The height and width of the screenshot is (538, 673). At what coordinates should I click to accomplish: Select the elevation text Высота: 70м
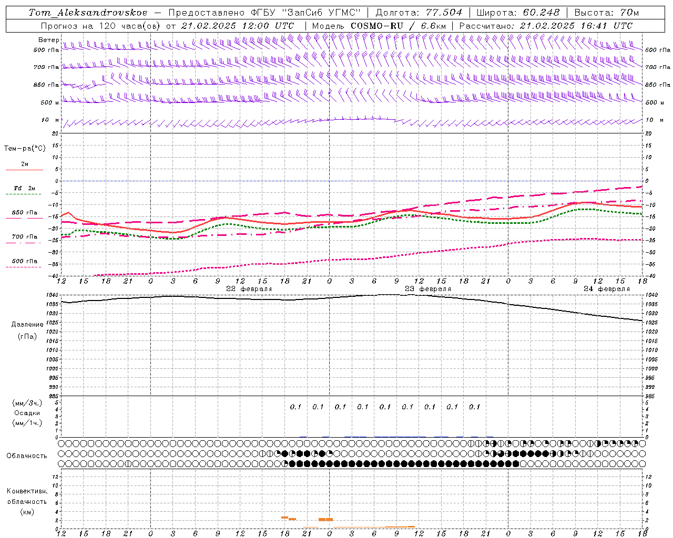point(607,13)
